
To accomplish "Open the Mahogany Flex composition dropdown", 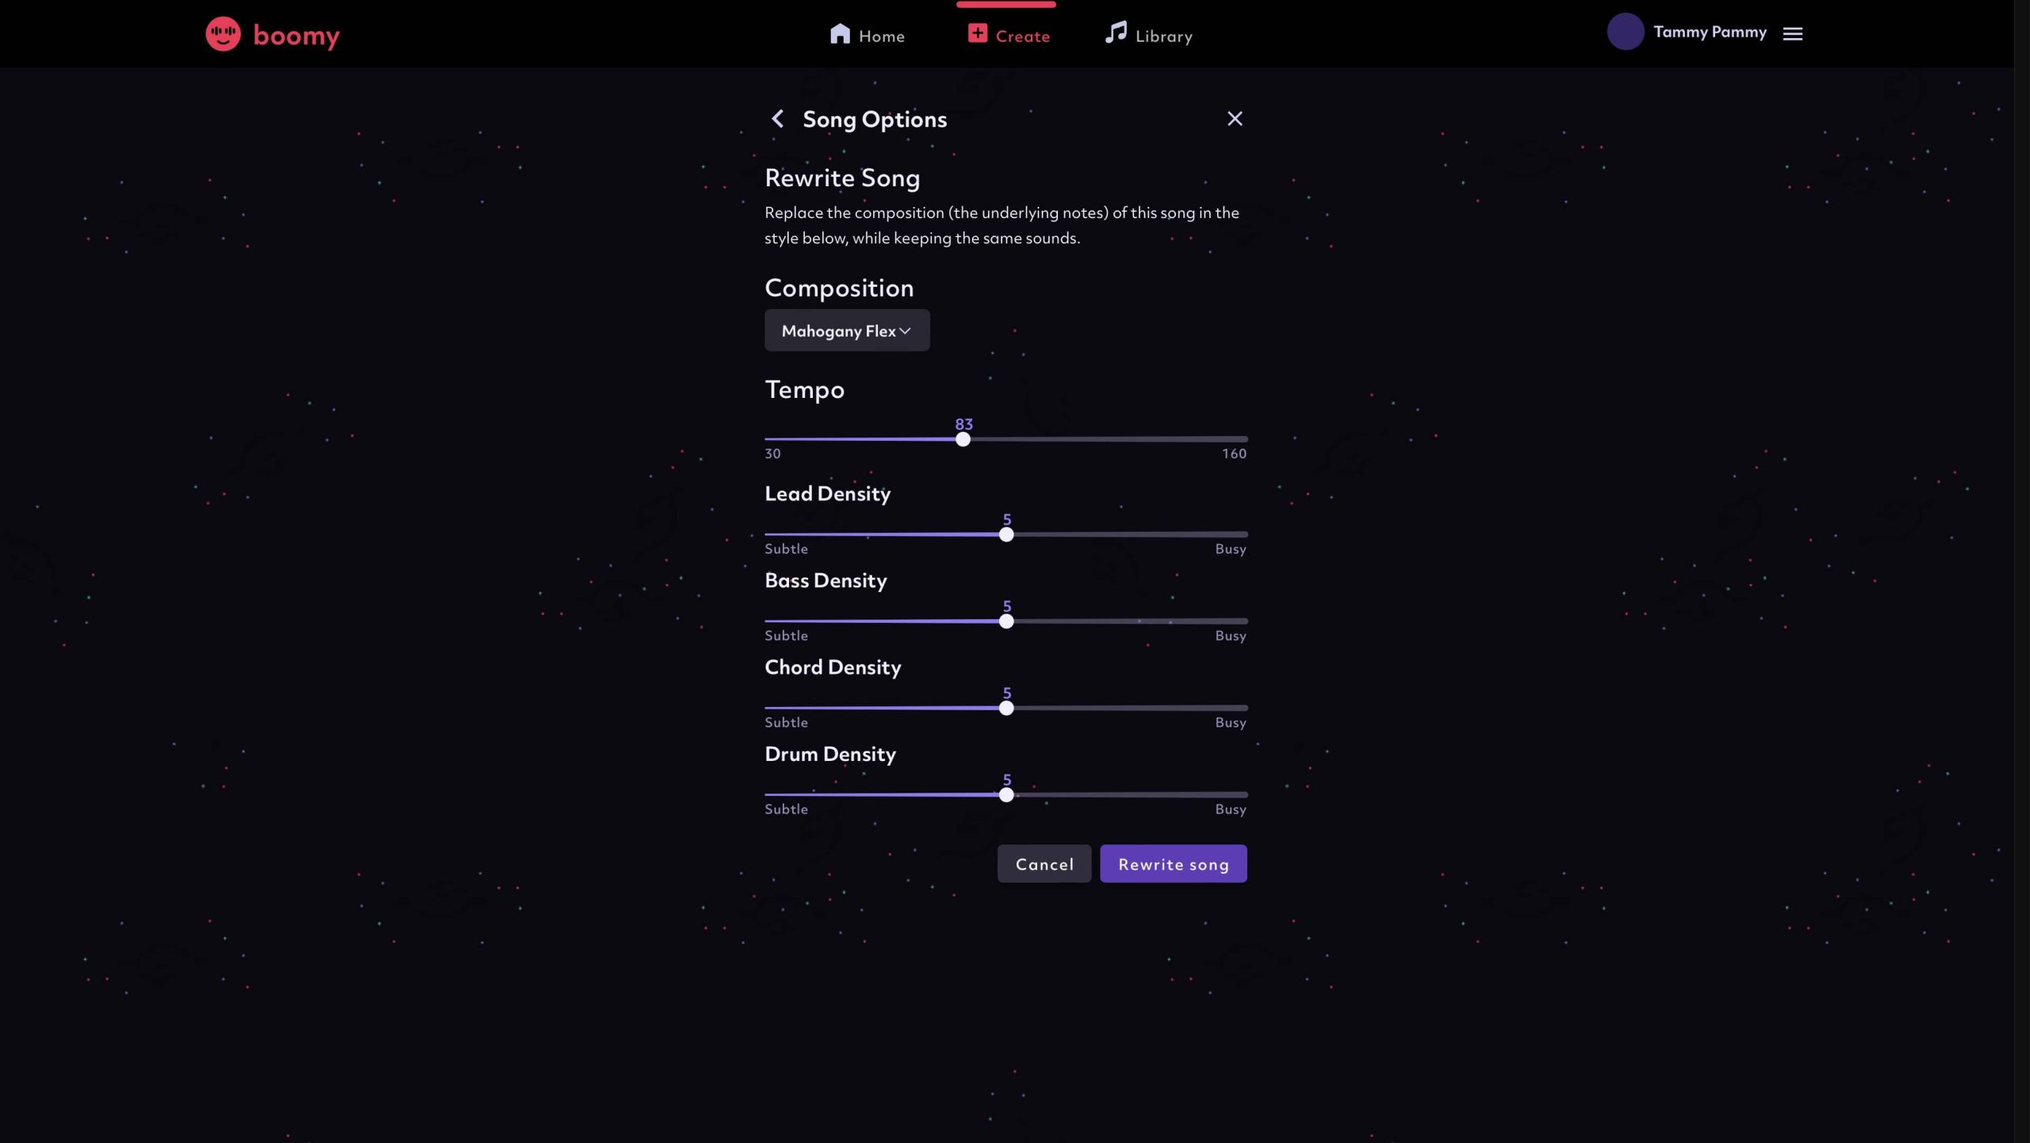I will tap(846, 331).
